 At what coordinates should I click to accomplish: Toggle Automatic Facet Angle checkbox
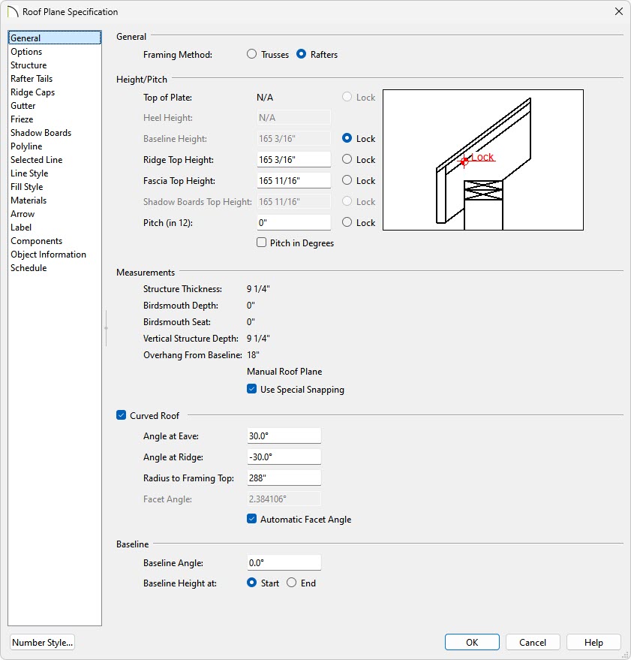[251, 519]
